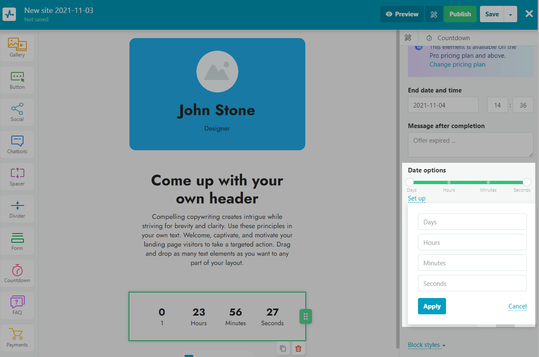The width and height of the screenshot is (539, 357).
Task: Select the Divider element
Action: click(17, 208)
